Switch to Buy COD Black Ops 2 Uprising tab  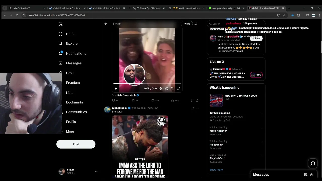click(147, 8)
